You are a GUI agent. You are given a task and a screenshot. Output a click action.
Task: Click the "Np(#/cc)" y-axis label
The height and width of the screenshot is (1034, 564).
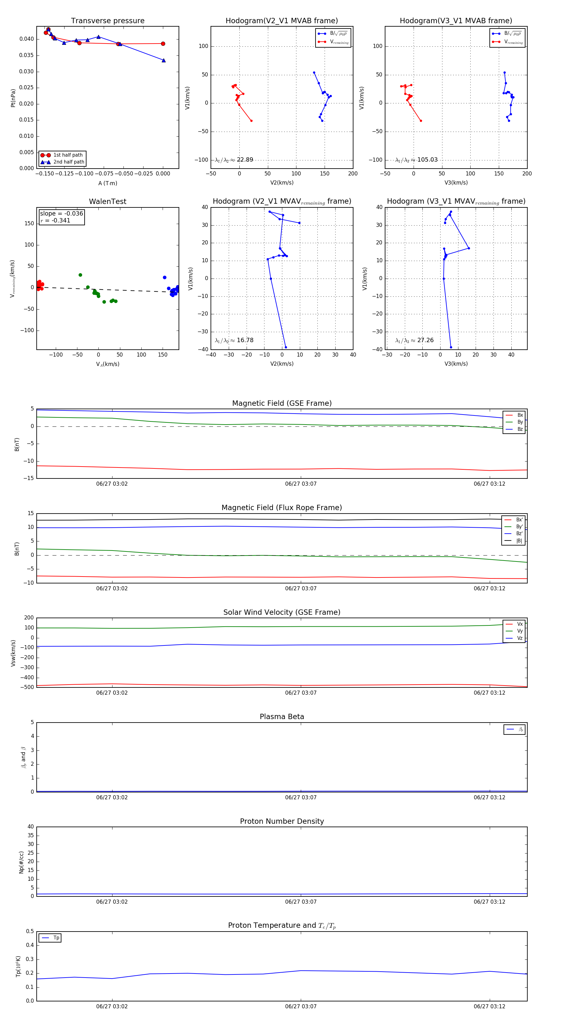pos(21,862)
